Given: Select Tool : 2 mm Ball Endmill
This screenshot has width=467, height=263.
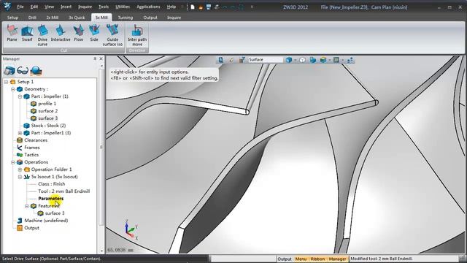Looking at the screenshot, I should (x=64, y=191).
